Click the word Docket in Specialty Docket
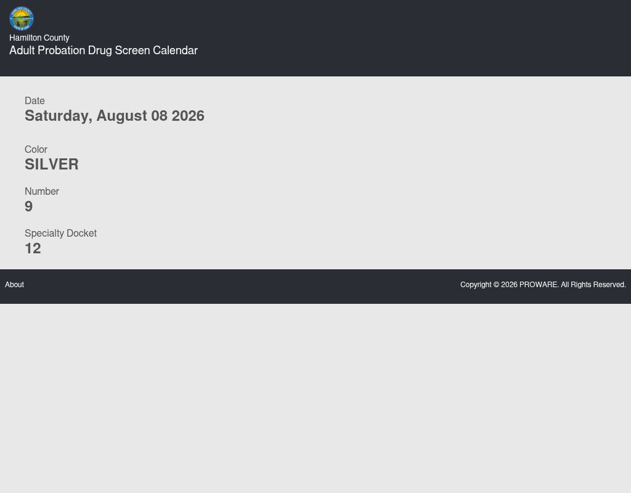 point(81,233)
